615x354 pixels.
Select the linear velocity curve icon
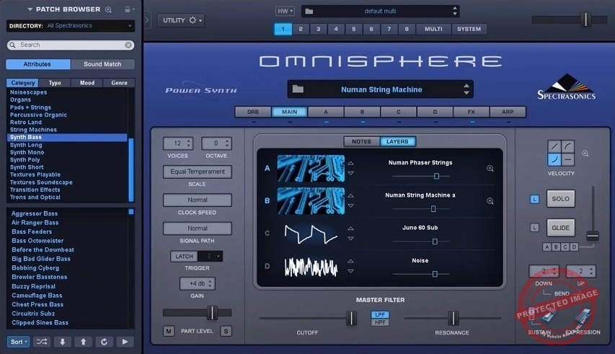[x=554, y=146]
